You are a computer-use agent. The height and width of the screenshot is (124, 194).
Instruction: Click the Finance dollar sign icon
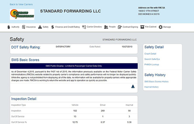point(53,27)
